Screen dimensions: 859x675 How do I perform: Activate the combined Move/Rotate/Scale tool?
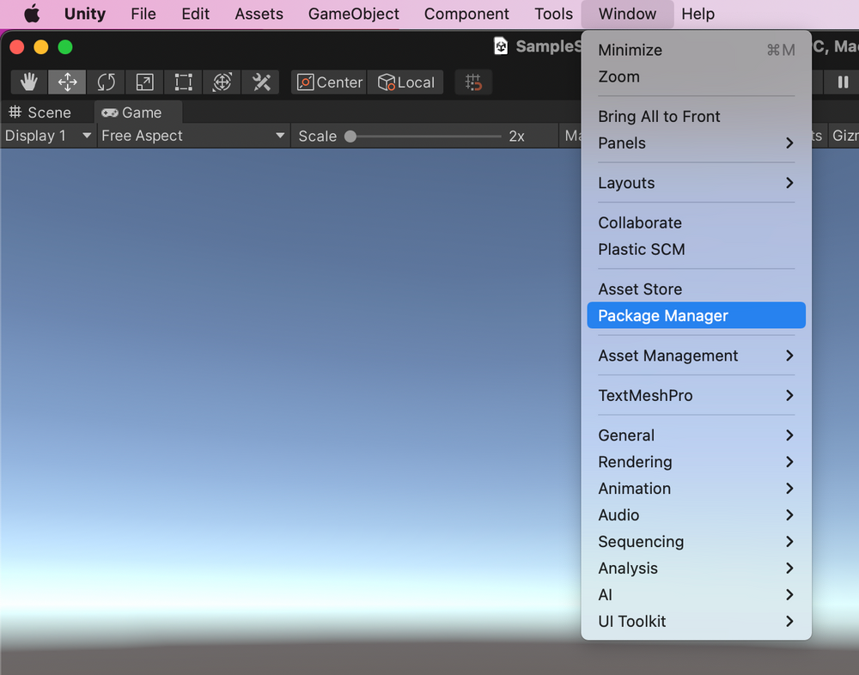tap(222, 82)
